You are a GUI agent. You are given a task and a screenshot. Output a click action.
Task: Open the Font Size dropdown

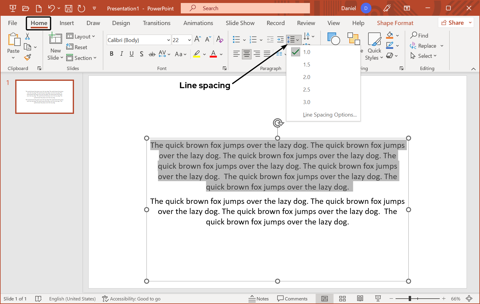tap(189, 40)
